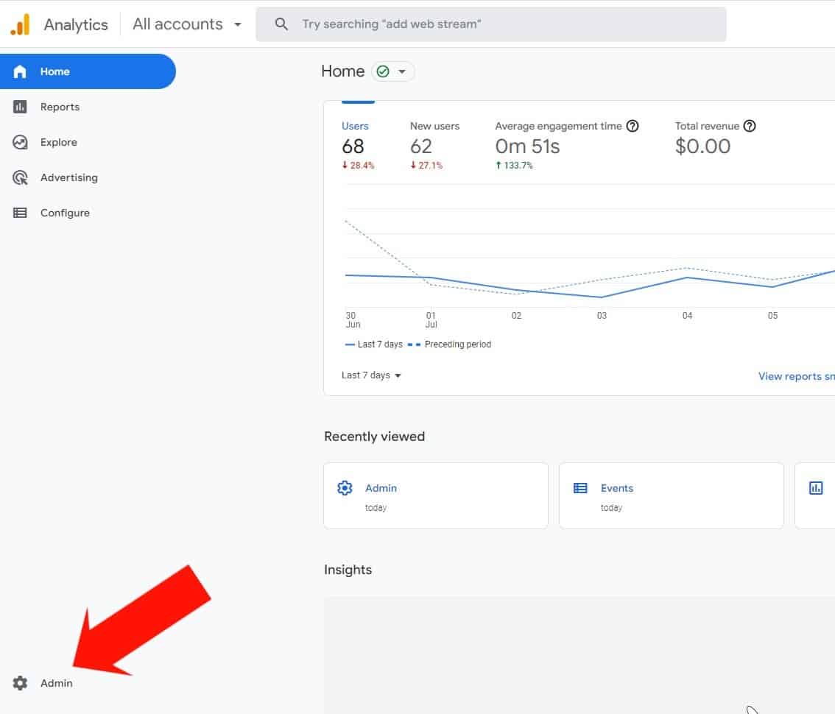Image resolution: width=835 pixels, height=714 pixels.
Task: Click the search magnifying glass icon
Action: 281,24
